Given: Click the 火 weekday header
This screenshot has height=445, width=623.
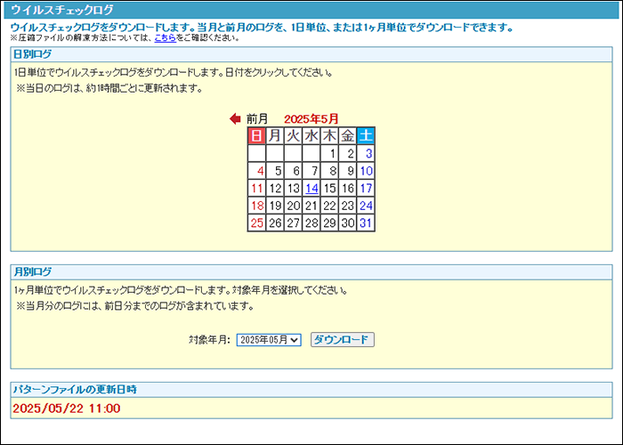Looking at the screenshot, I should [293, 136].
